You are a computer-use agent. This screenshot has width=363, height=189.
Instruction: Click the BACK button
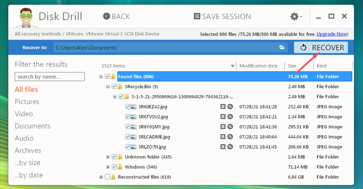point(116,16)
